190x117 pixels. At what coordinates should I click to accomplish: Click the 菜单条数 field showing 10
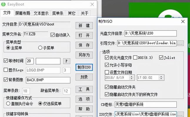(x=26, y=91)
